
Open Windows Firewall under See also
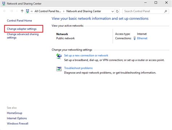(17, 123)
